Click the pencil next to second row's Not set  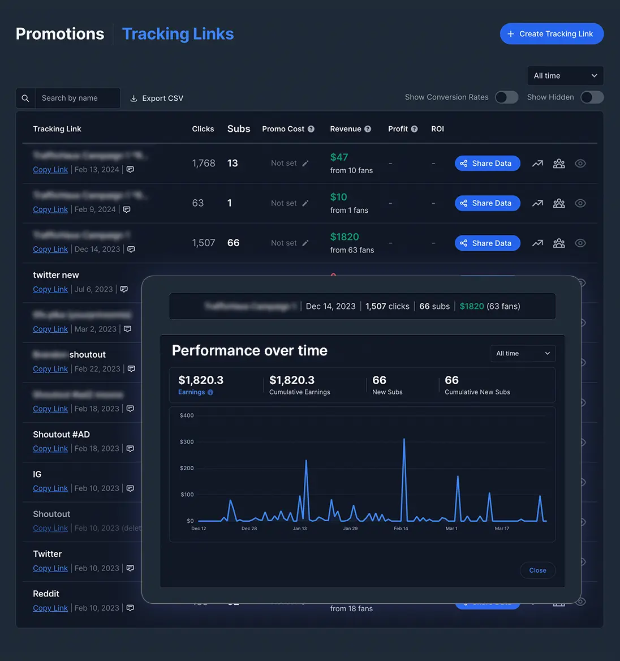click(x=305, y=203)
